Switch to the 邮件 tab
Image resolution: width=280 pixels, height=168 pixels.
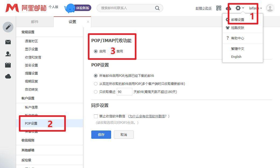35,22
